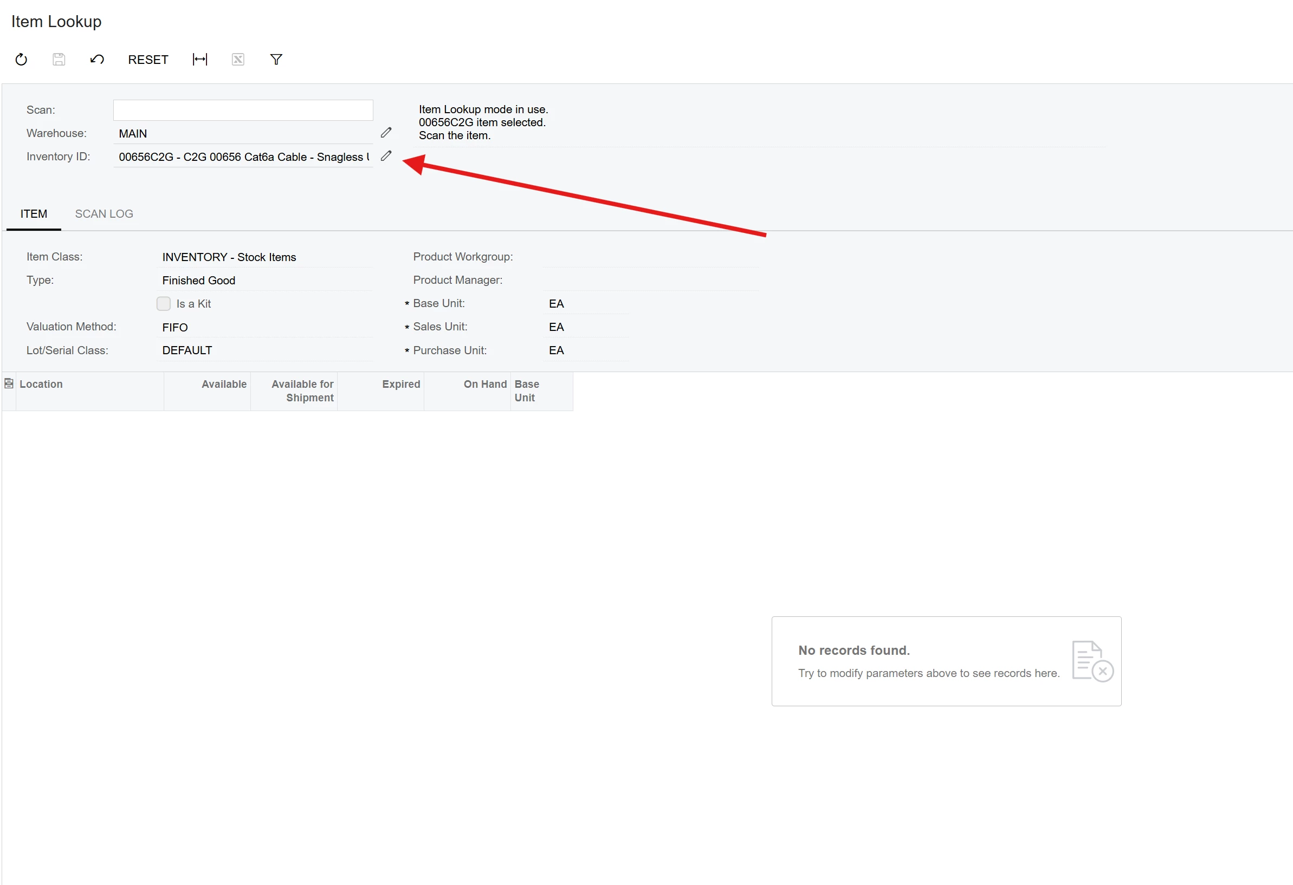Click the 'Finished Good' type value
Viewport: 1293px width, 885px height.
pos(199,281)
